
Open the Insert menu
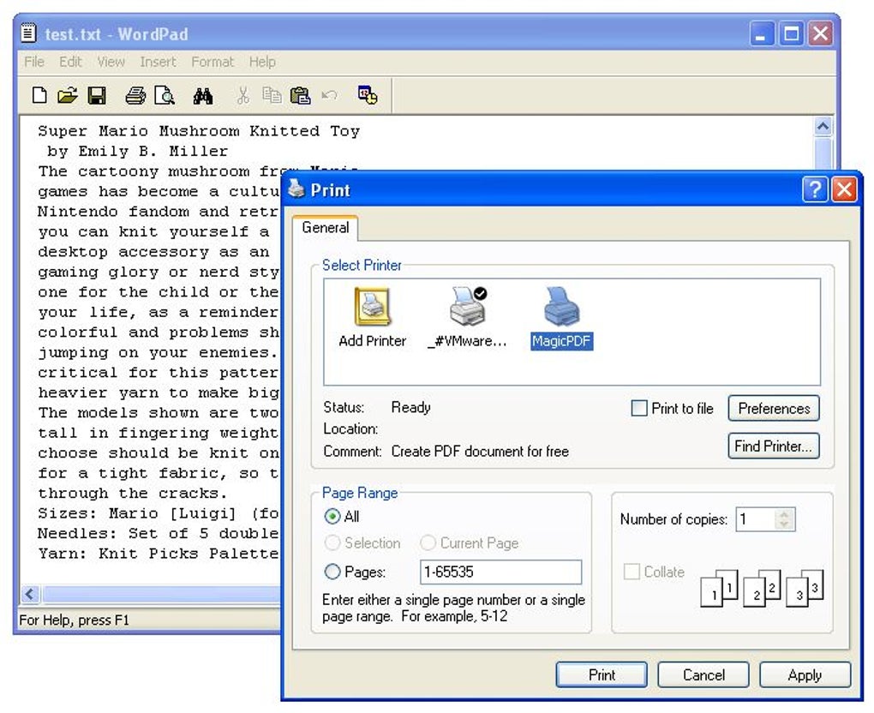point(158,62)
